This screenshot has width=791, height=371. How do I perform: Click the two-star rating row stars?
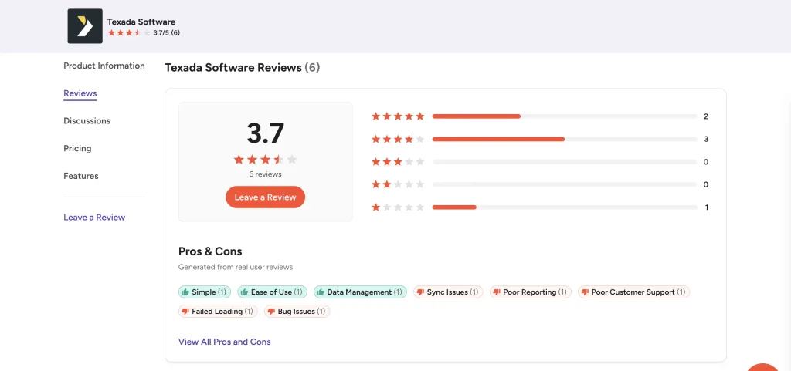point(398,184)
